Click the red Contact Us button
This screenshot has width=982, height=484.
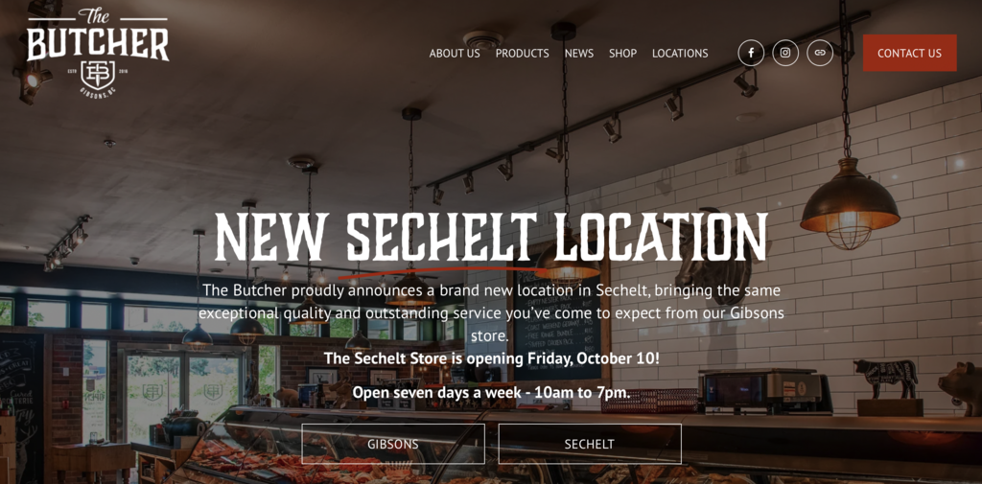909,53
